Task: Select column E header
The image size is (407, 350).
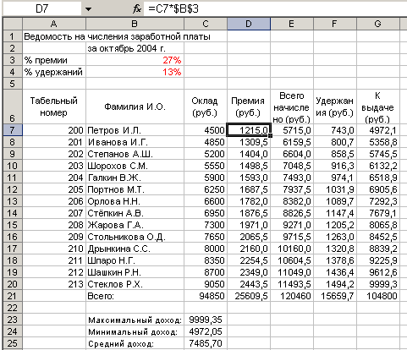Action: [292, 24]
